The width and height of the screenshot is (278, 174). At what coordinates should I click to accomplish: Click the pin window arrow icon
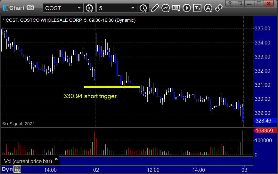[x=219, y=8]
